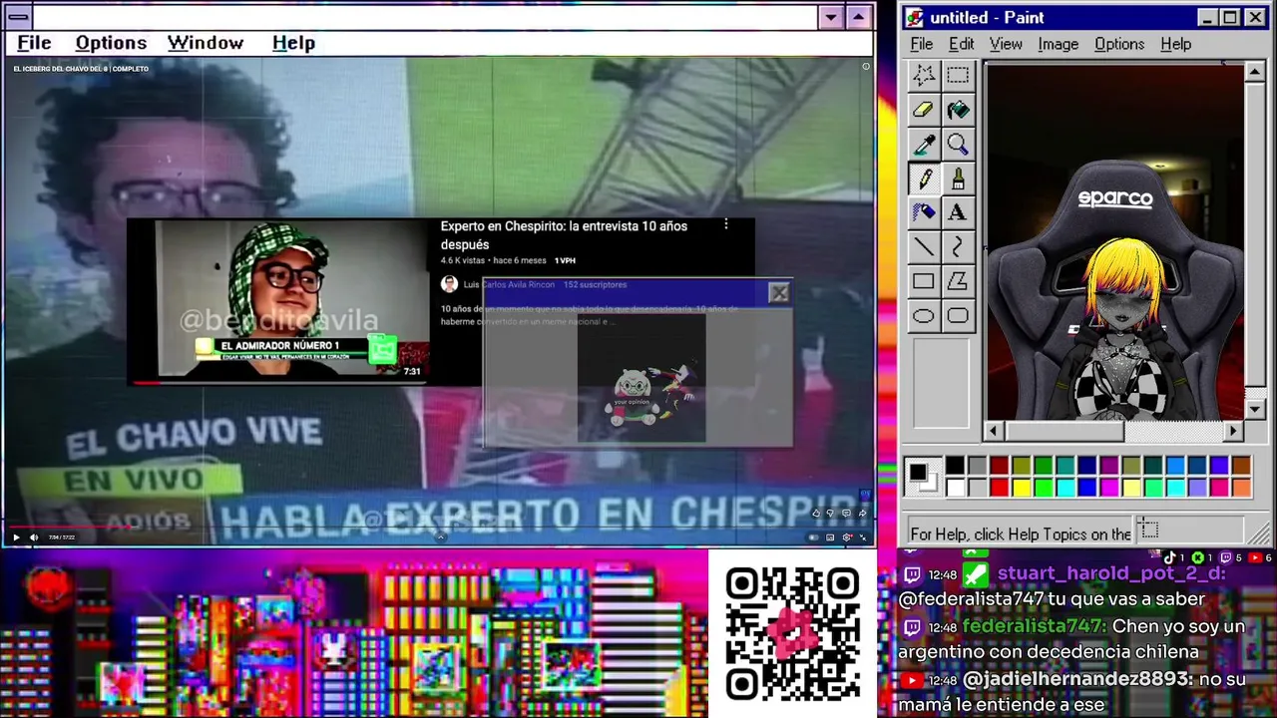This screenshot has width=1277, height=718.
Task: Select the Free-Form Select tool in Paint
Action: [x=924, y=76]
